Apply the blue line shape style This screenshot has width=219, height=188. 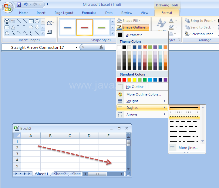(x=67, y=27)
